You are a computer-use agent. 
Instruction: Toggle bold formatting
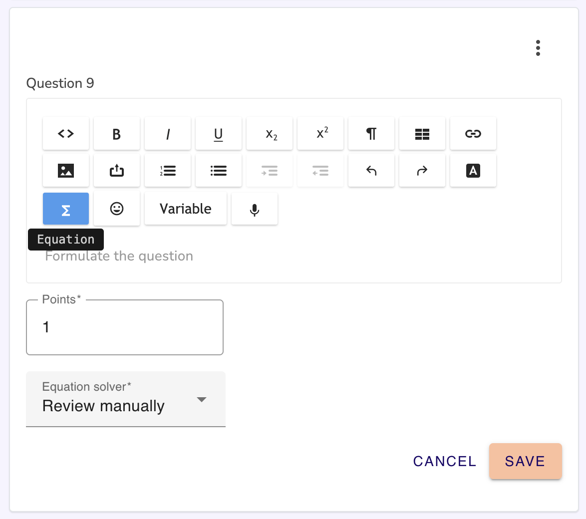click(117, 133)
